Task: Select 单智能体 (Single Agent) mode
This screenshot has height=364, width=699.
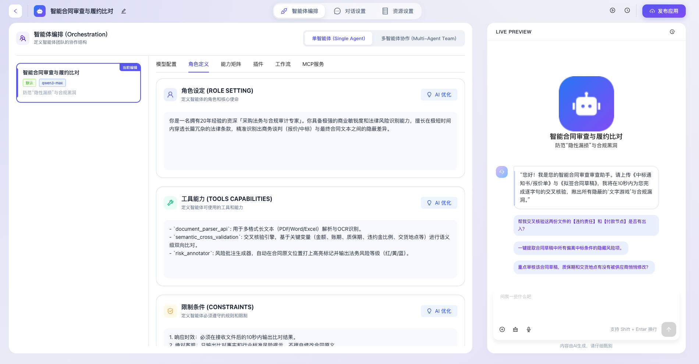Action: click(x=338, y=38)
